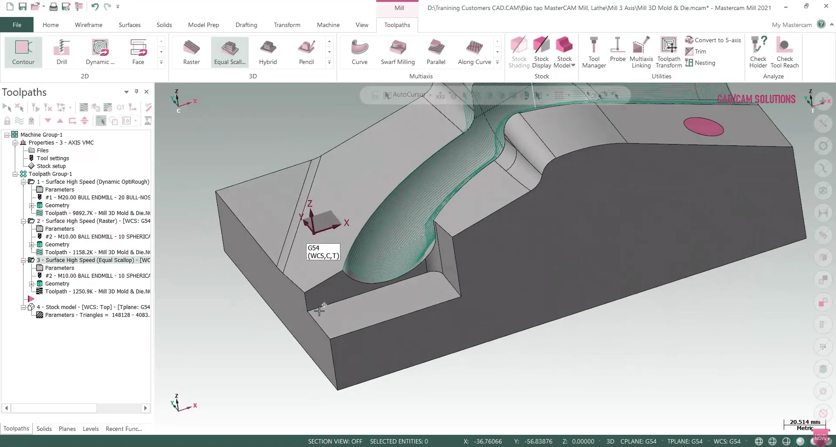Expand the 3D toolpath gallery dropdown
This screenshot has width=836, height=447.
click(329, 63)
